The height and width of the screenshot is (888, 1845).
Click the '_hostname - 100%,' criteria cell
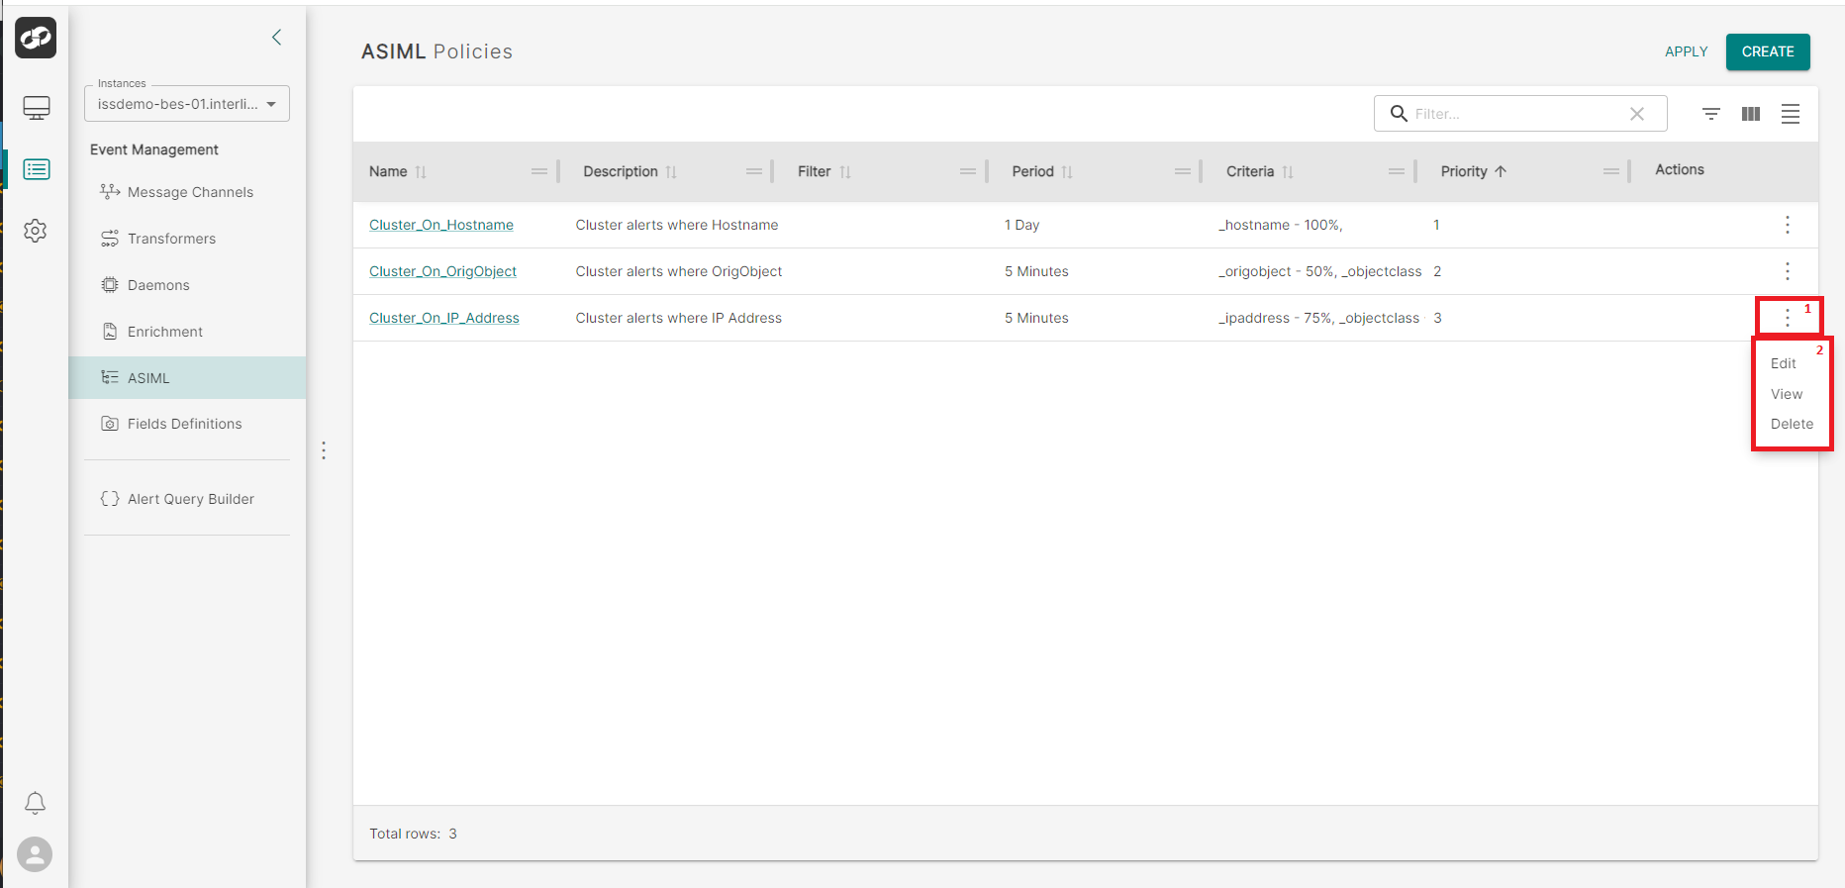(1281, 225)
